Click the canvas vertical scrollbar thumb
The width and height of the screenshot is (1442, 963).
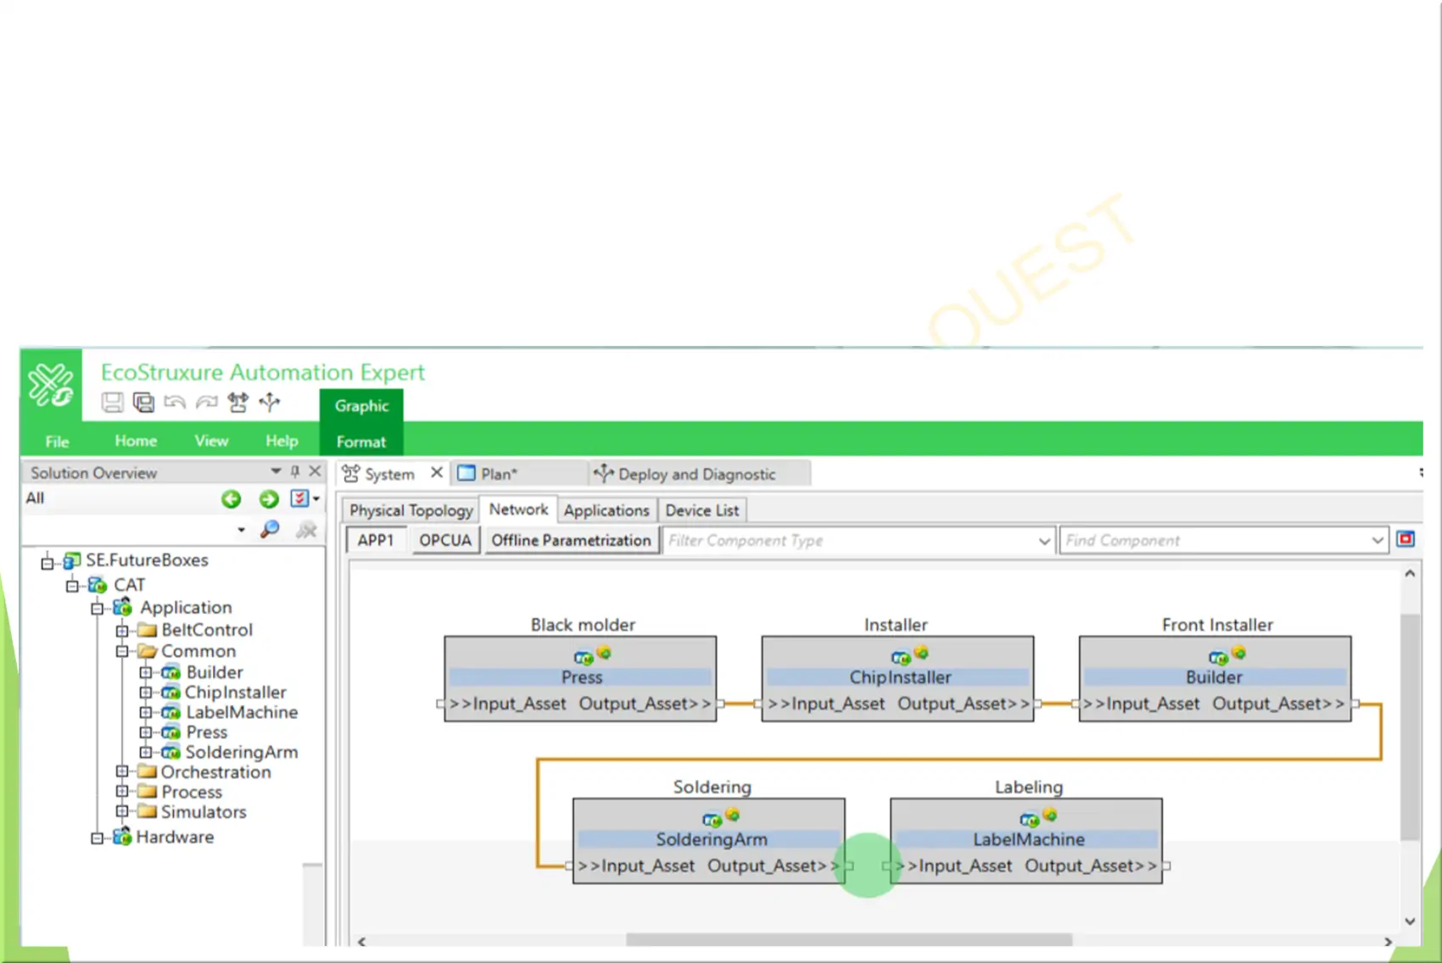[x=1410, y=727]
